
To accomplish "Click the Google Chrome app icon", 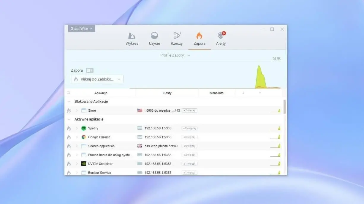I will 84,137.
